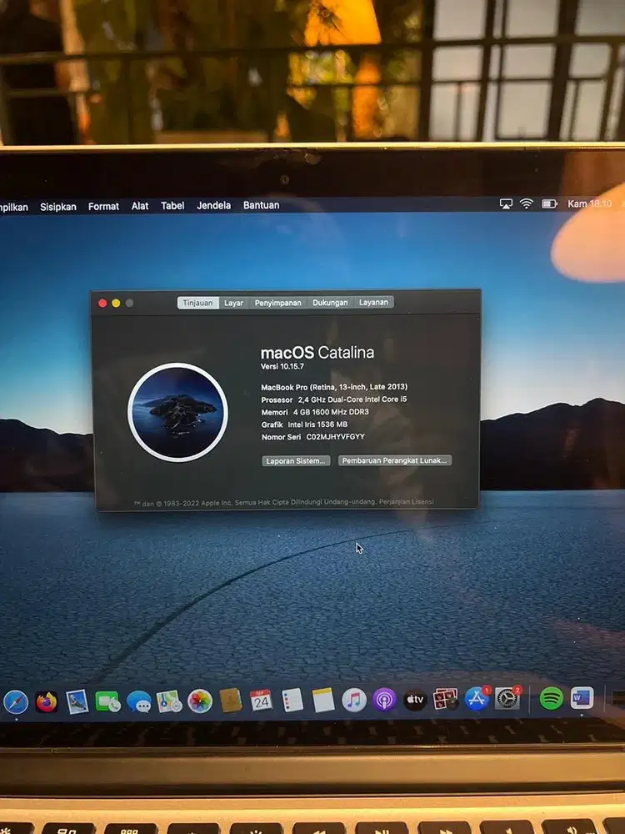
Task: Open the Jendela menu
Action: pos(213,205)
